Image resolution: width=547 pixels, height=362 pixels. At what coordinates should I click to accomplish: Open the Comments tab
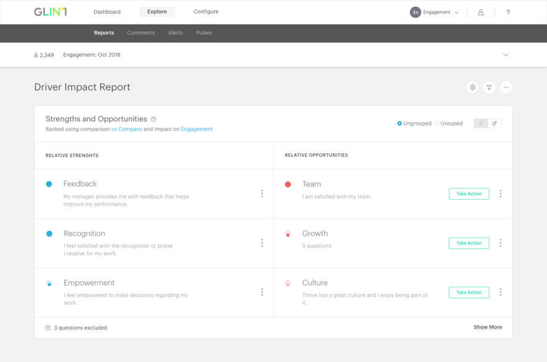tap(141, 33)
